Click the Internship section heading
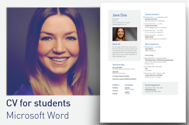Image resolution: width=189 pixels, height=125 pixels. pos(149,55)
